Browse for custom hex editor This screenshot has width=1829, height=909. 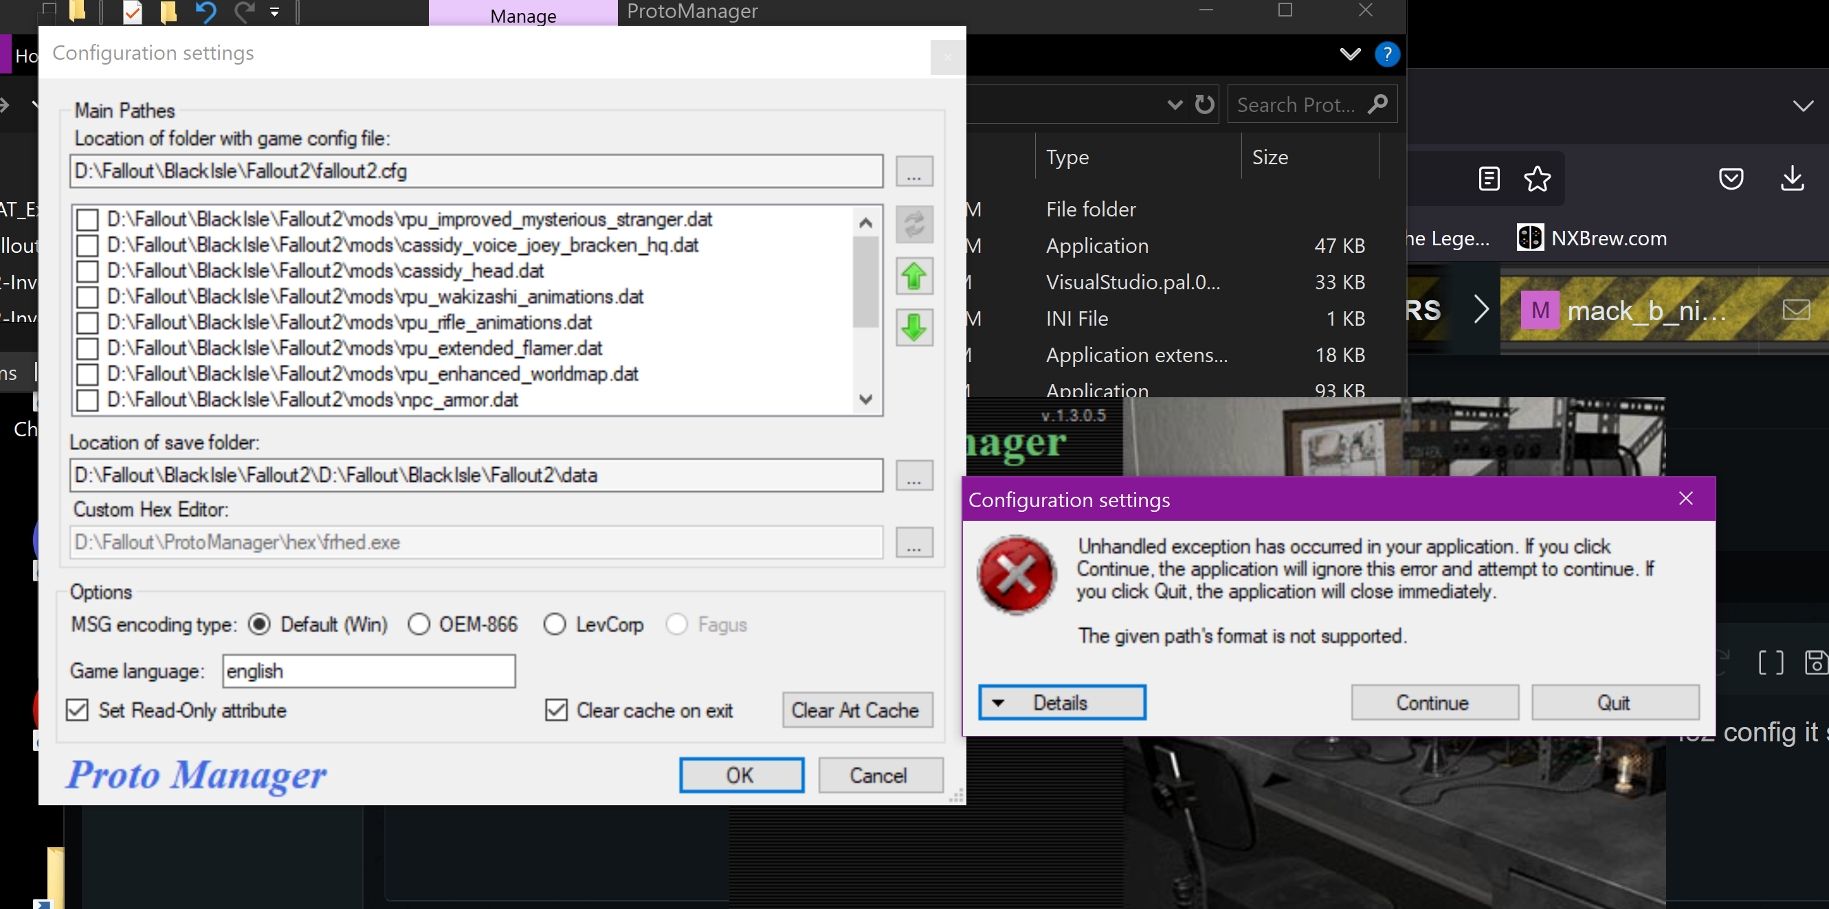click(x=913, y=543)
